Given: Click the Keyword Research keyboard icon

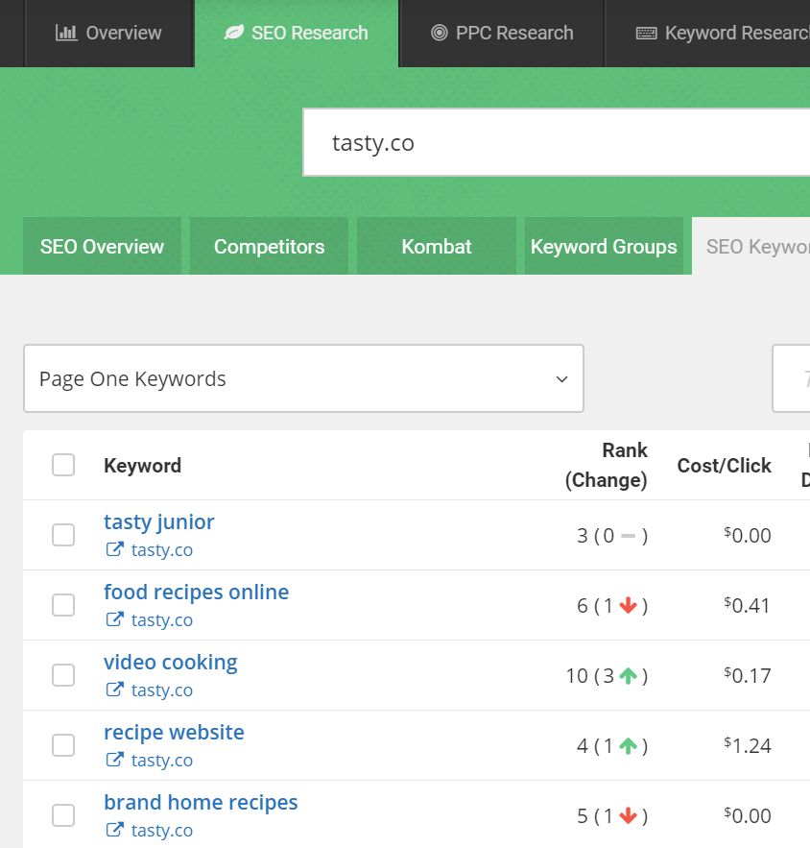Looking at the screenshot, I should [x=646, y=33].
